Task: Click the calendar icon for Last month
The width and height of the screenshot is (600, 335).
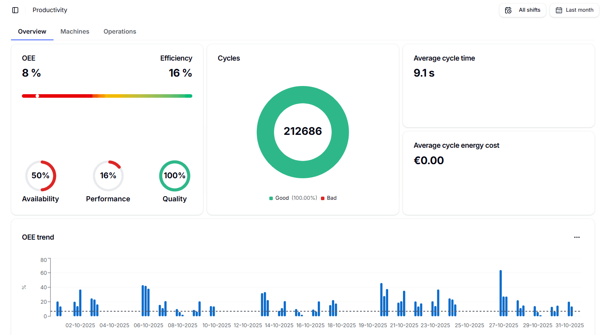Action: click(x=559, y=10)
